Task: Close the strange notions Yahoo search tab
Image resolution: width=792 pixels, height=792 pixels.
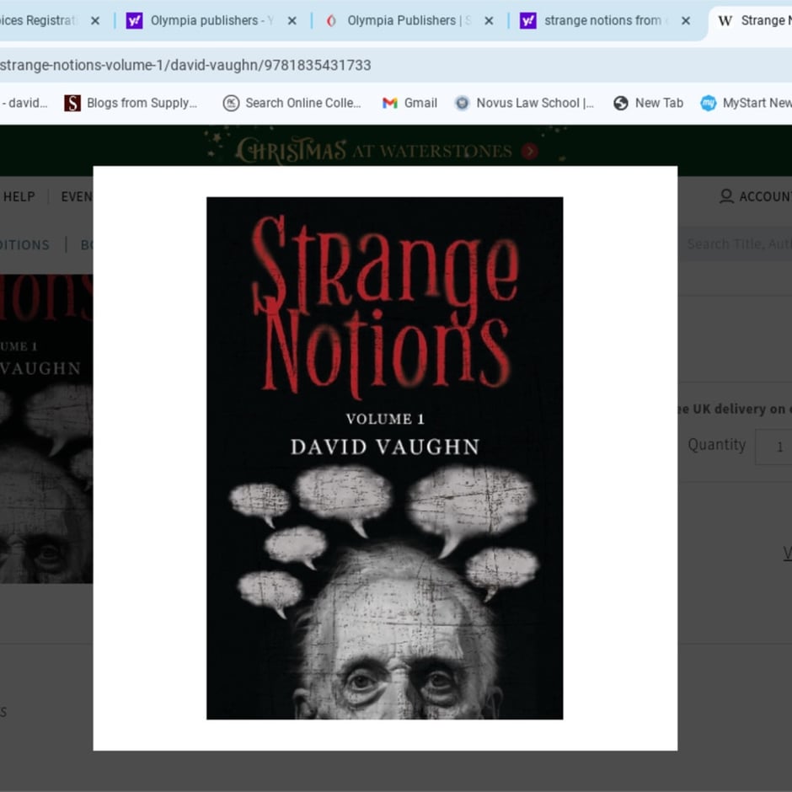Action: [686, 21]
